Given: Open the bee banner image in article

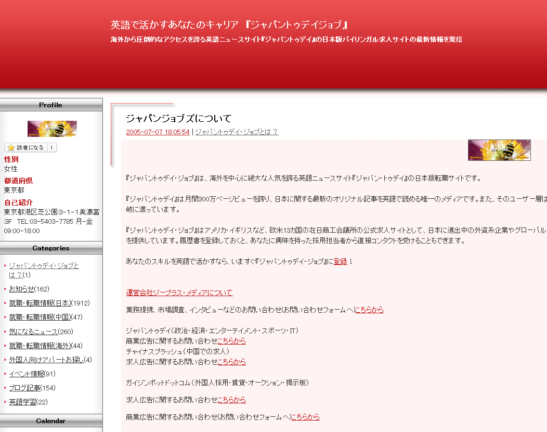Looking at the screenshot, I should pyautogui.click(x=499, y=150).
